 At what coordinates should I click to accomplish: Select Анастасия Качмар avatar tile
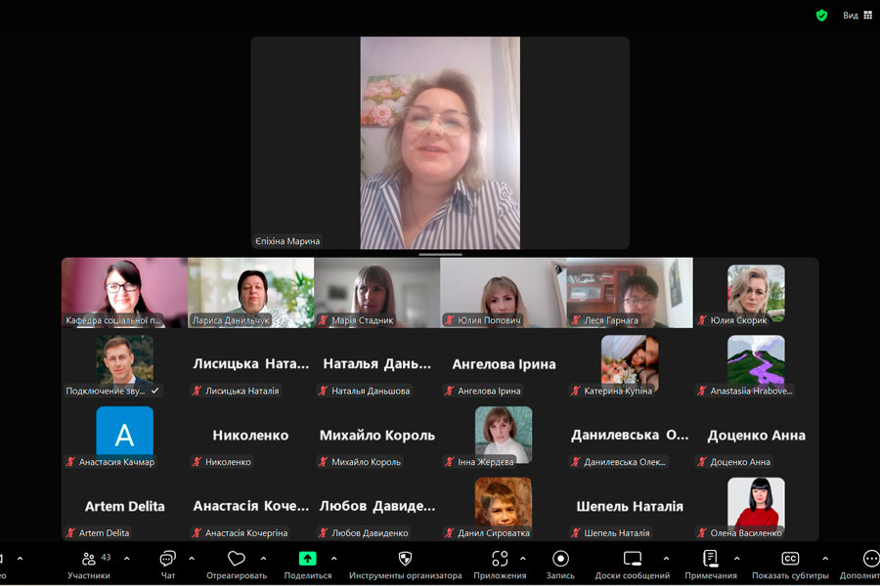(x=124, y=436)
